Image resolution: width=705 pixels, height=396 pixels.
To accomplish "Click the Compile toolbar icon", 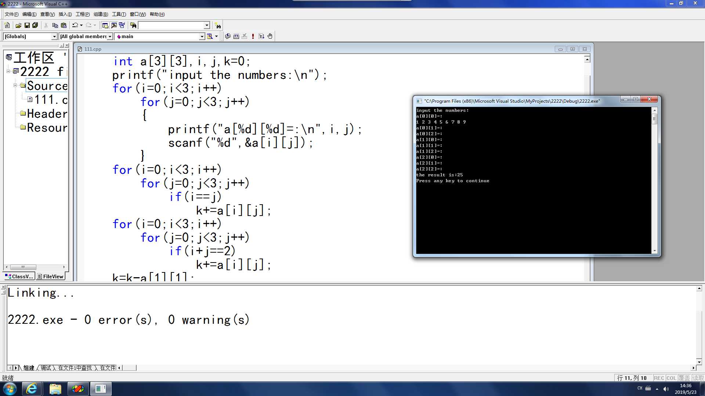I will pyautogui.click(x=228, y=36).
